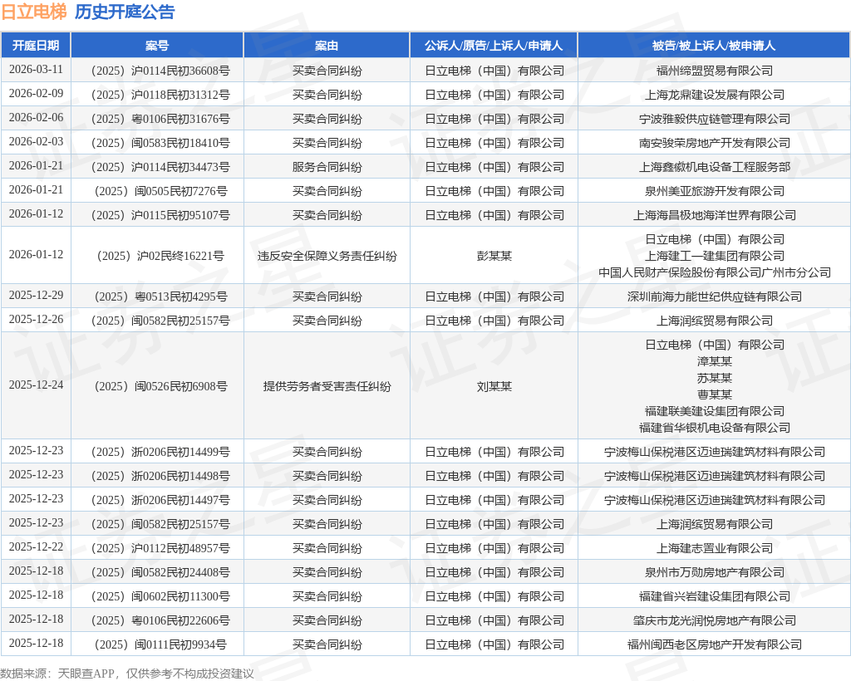Click plaintiff 彭某某
This screenshot has width=851, height=681.
tap(494, 256)
